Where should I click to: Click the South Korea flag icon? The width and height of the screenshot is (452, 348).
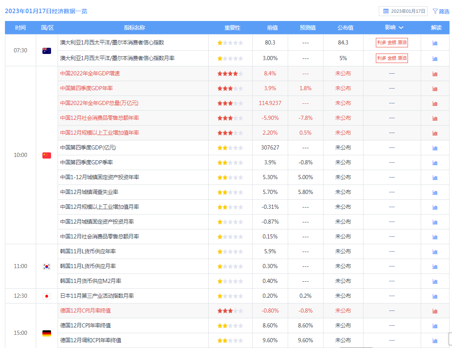[x=47, y=266]
